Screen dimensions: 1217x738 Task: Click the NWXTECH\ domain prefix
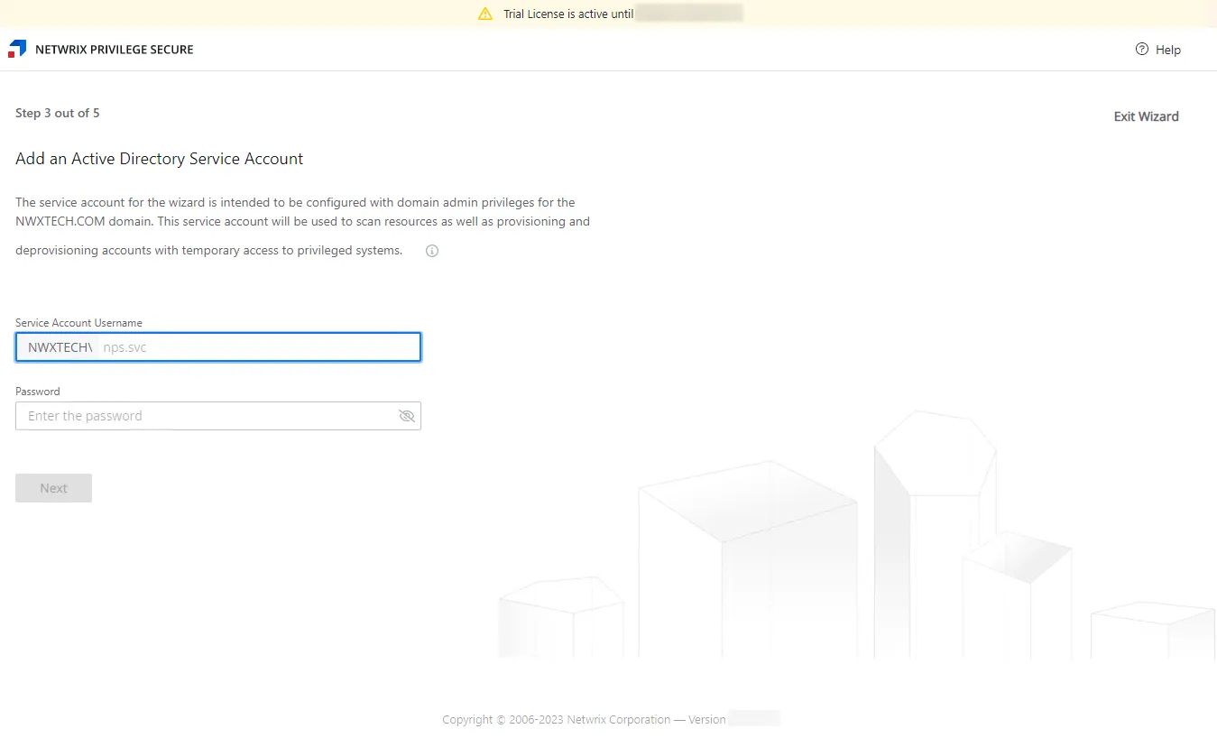click(x=60, y=347)
